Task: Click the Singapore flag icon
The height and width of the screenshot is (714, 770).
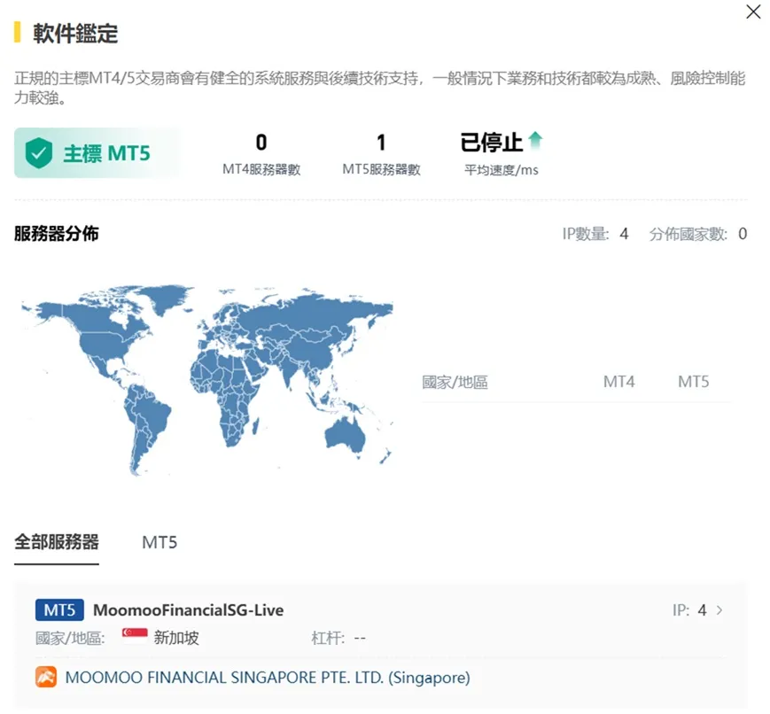Action: (135, 636)
